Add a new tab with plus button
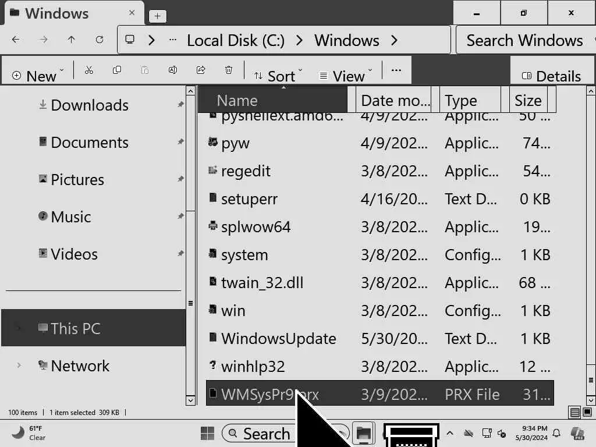This screenshot has height=447, width=596. pyautogui.click(x=157, y=16)
